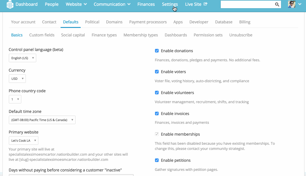Switch to the Political tab
The width and height of the screenshot is (306, 176).
click(x=92, y=22)
